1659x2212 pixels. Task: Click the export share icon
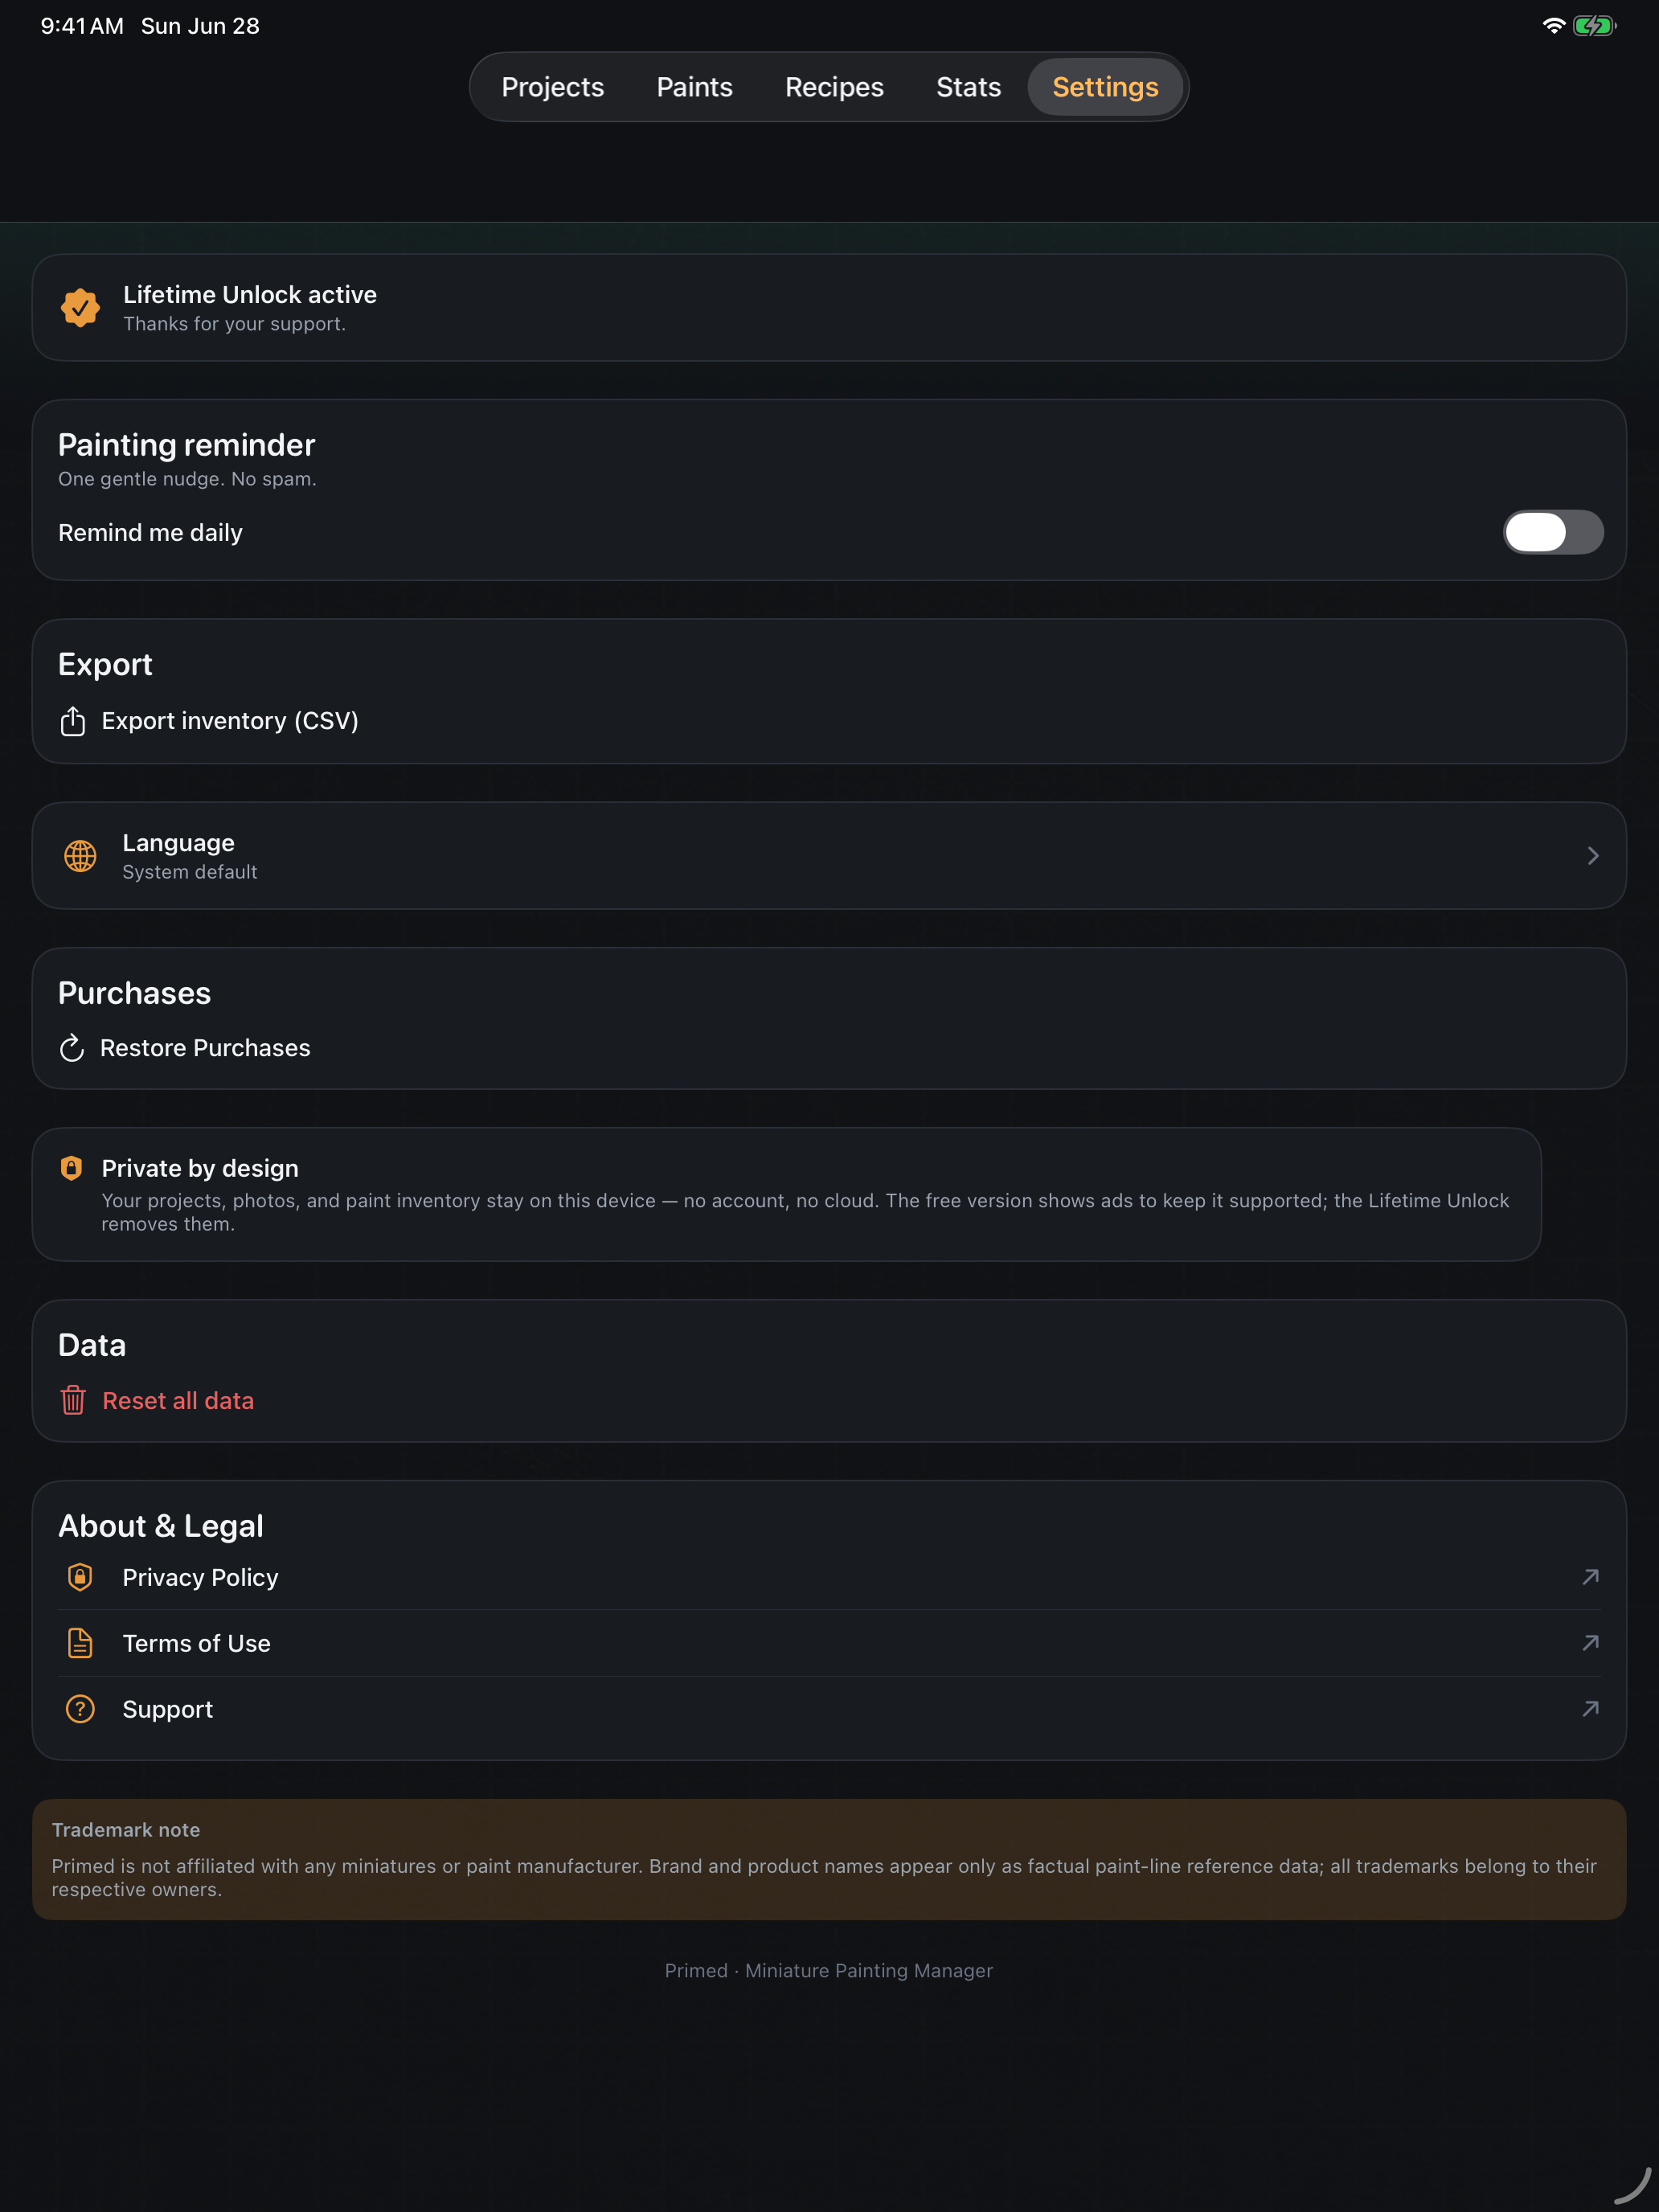pyautogui.click(x=72, y=721)
